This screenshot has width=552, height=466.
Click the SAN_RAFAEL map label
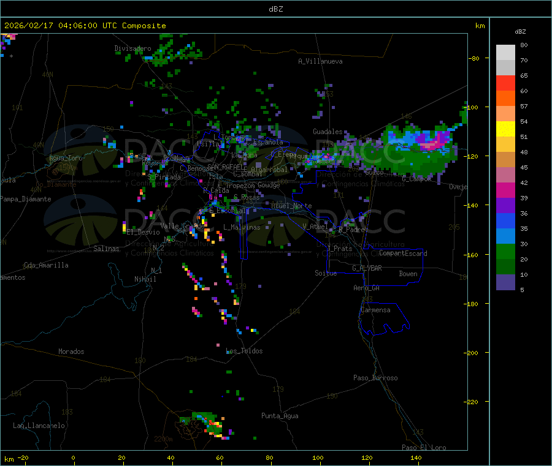[x=226, y=167]
